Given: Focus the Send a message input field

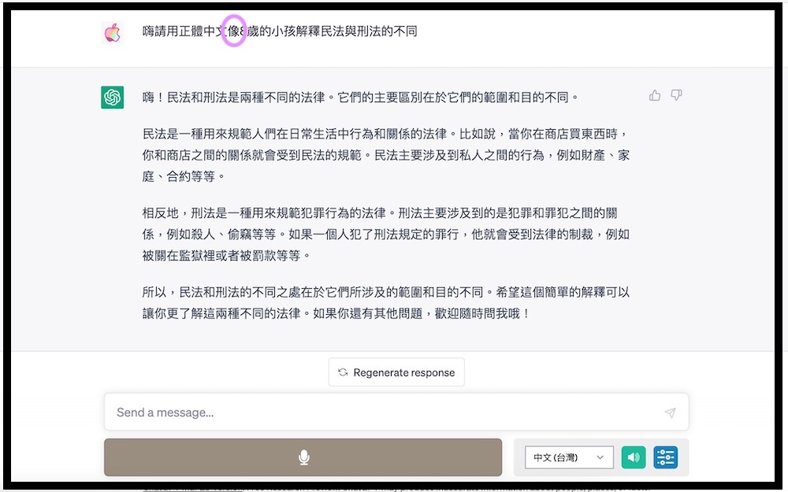Looking at the screenshot, I should [396, 412].
